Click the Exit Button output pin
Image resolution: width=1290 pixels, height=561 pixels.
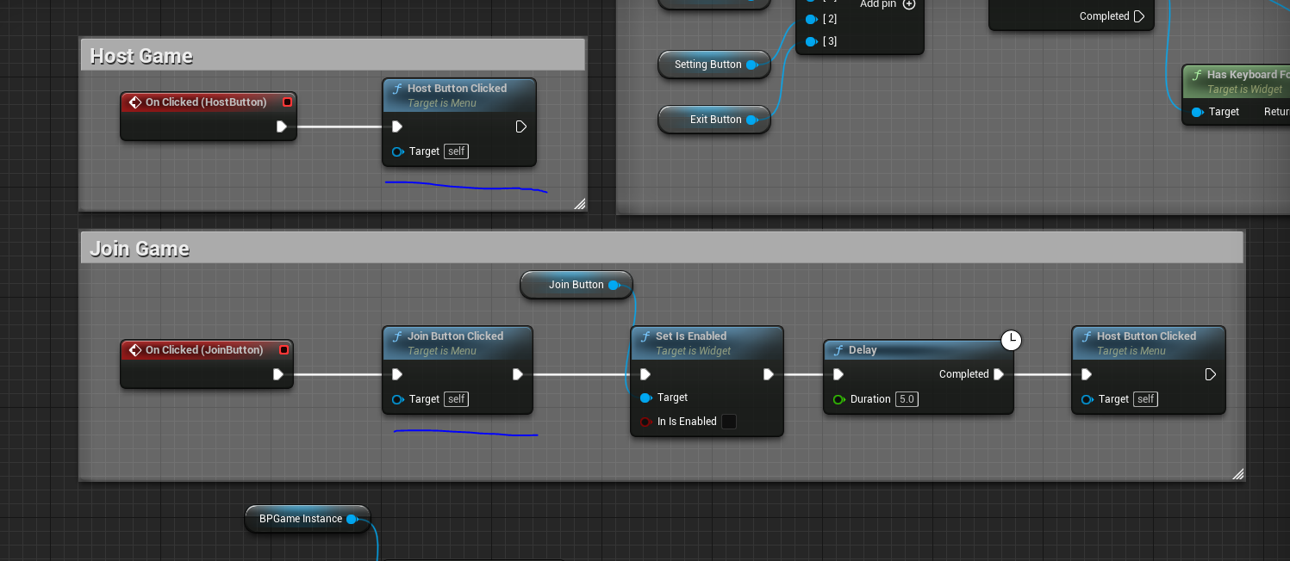tap(751, 120)
